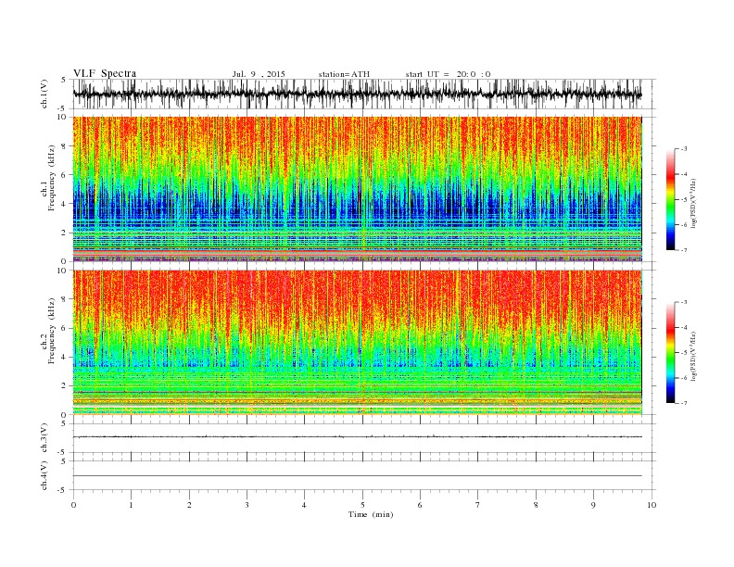The width and height of the screenshot is (734, 567).
Task: Click the "ch.4(V)" axis label
Action: click(x=44, y=475)
